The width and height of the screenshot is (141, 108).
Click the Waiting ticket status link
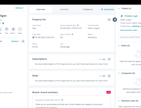pyautogui.click(x=136, y=26)
